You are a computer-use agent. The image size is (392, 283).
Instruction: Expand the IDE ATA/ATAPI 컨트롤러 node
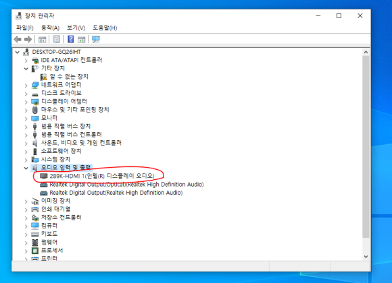[26, 61]
